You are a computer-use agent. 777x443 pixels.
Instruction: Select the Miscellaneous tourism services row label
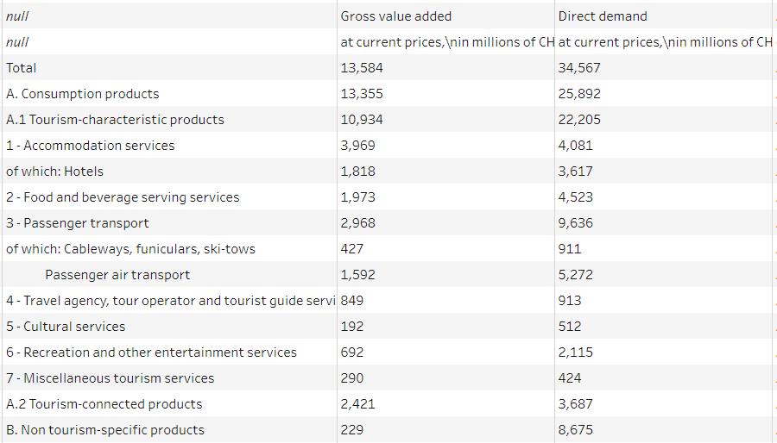pos(110,378)
